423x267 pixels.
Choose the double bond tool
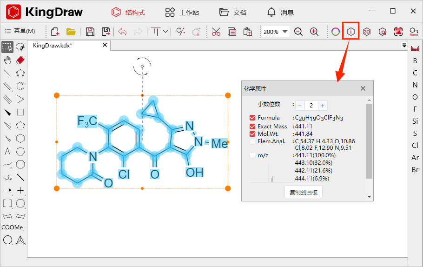pos(7,86)
